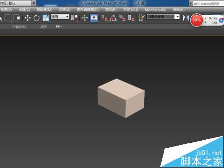Activate the Select and Rotate tool
The height and width of the screenshot is (168, 224).
pyautogui.click(x=37, y=18)
